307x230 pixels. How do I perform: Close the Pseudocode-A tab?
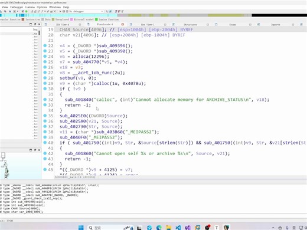(122, 24)
